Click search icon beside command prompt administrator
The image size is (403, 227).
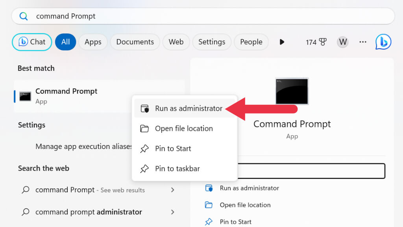click(26, 212)
